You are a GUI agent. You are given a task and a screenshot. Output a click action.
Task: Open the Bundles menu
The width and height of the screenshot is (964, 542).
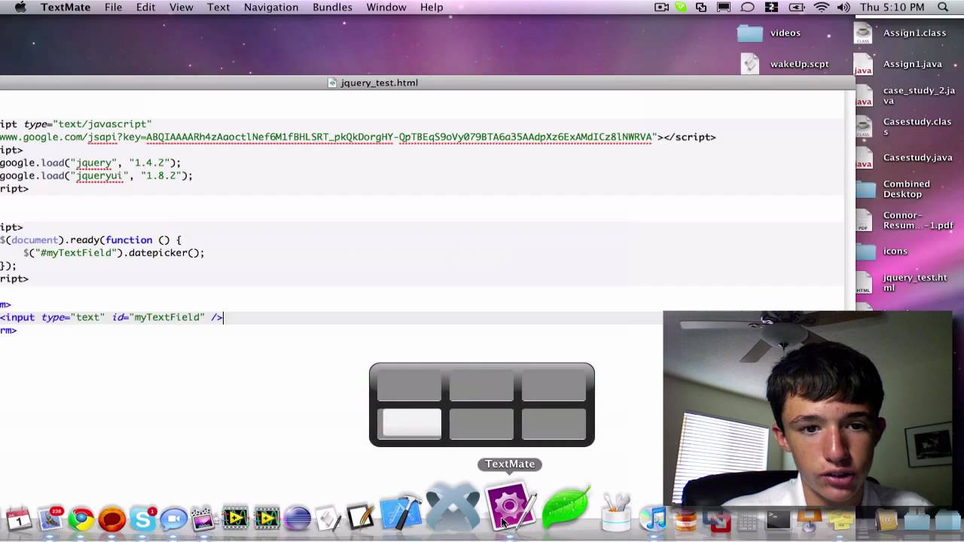point(332,8)
